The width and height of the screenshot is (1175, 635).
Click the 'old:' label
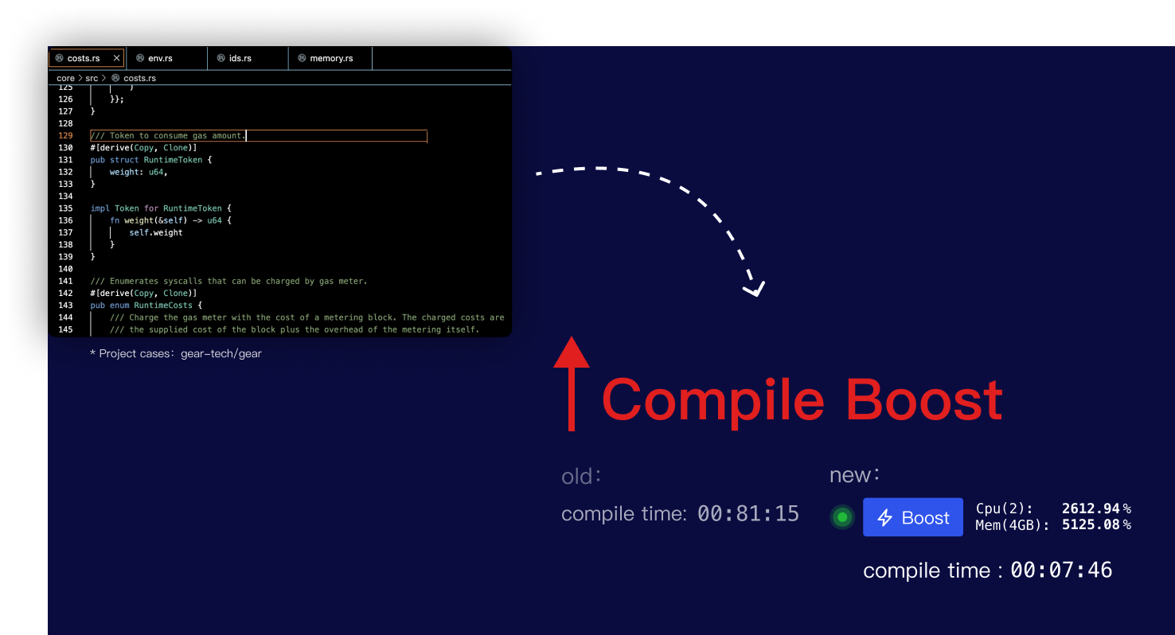pyautogui.click(x=581, y=476)
